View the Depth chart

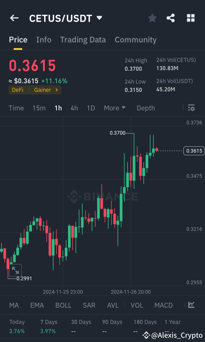click(145, 108)
